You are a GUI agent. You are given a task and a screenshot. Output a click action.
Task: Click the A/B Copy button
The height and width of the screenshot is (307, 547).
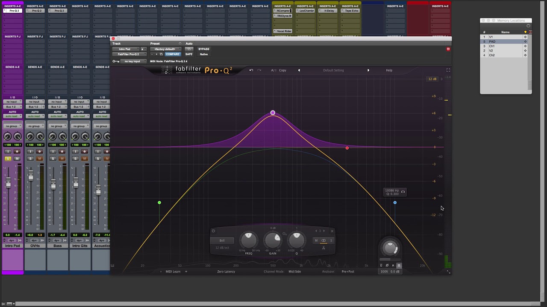(282, 70)
